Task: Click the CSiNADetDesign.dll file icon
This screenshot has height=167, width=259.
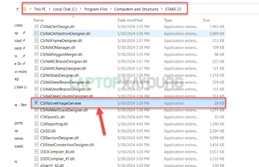Action: tap(36, 27)
